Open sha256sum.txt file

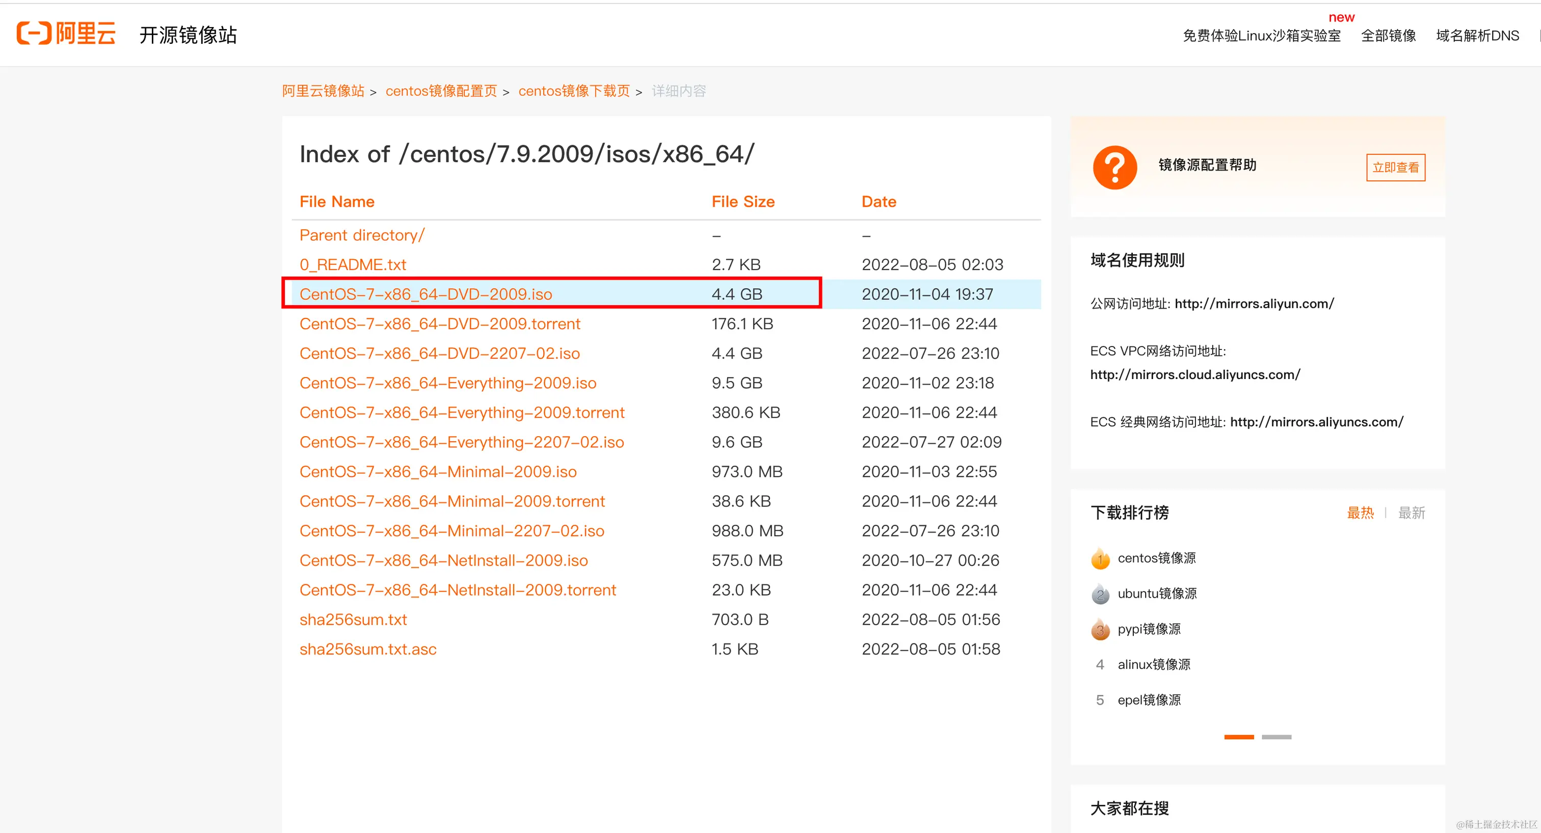pyautogui.click(x=353, y=620)
